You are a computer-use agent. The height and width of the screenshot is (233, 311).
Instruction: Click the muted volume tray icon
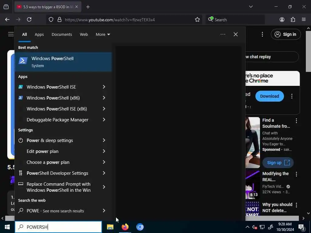click(x=255, y=227)
